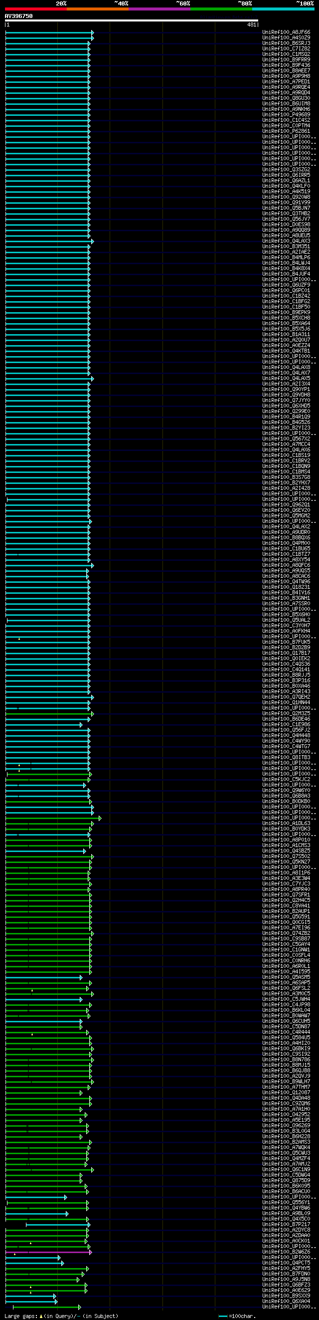Click UniRef100_Q5BJN7 label
The width and height of the screenshot is (319, 1320).
point(286,208)
